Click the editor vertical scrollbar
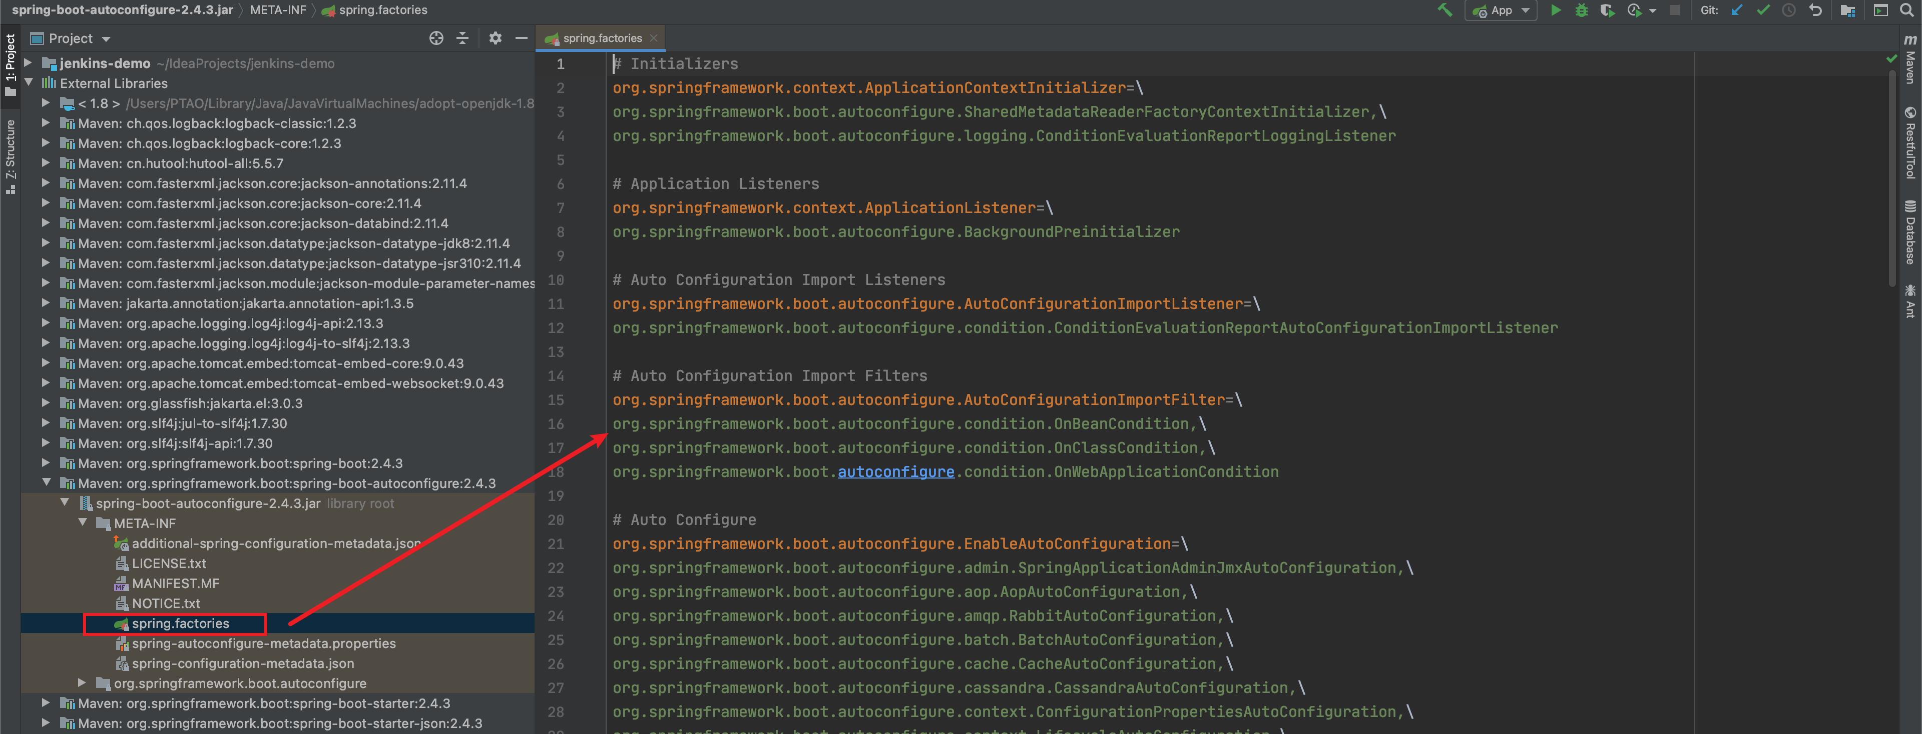1922x734 pixels. coord(1891,179)
